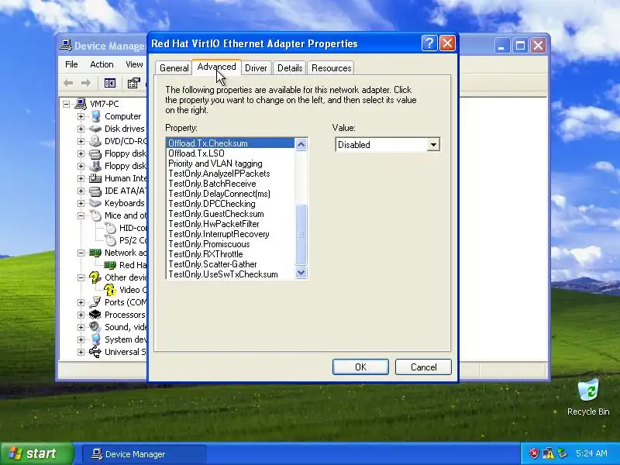Image resolution: width=620 pixels, height=465 pixels.
Task: Open the File menu in Device Manager
Action: pyautogui.click(x=71, y=64)
